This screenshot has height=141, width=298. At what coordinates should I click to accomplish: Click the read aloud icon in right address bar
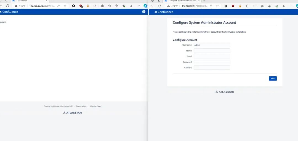point(211,6)
